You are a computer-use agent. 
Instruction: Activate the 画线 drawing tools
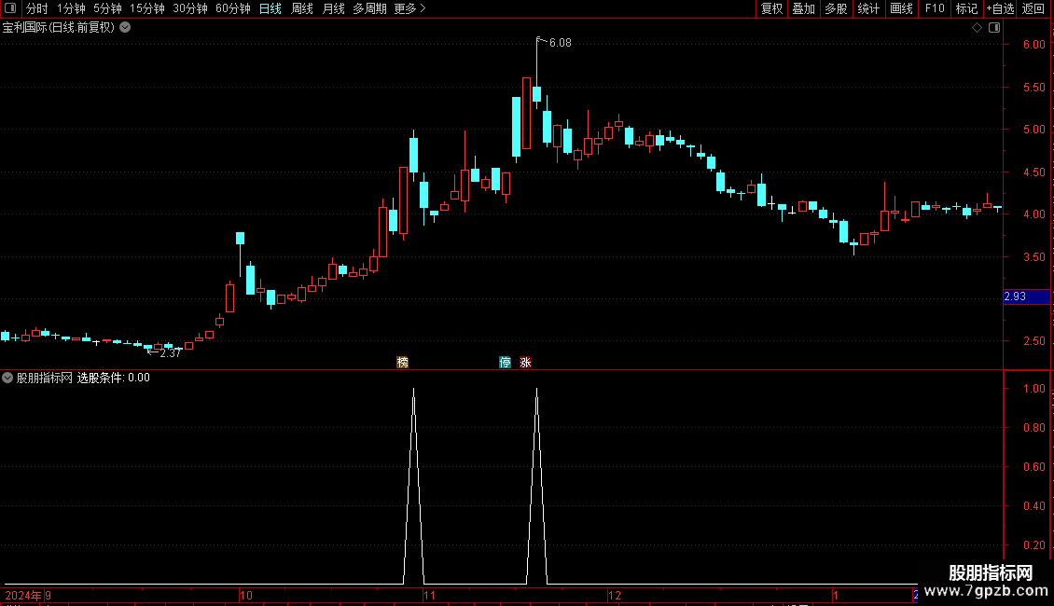click(x=901, y=8)
